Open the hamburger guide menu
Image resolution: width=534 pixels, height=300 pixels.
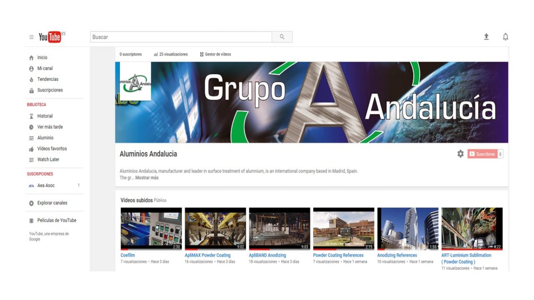click(x=32, y=37)
